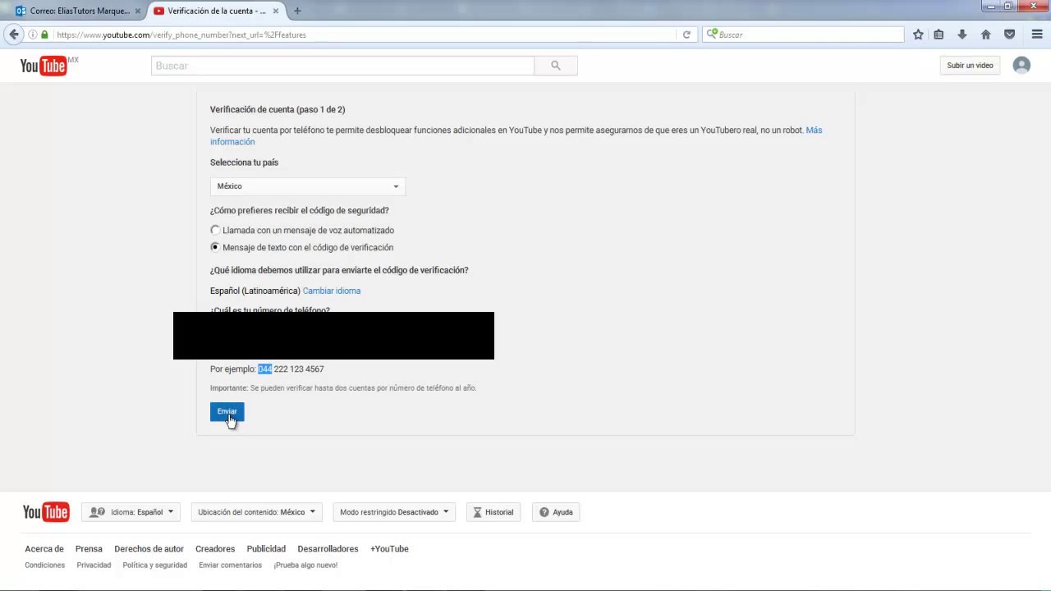Switch to Verificación de la cuenta tab
Image resolution: width=1051 pixels, height=591 pixels.
pyautogui.click(x=215, y=11)
